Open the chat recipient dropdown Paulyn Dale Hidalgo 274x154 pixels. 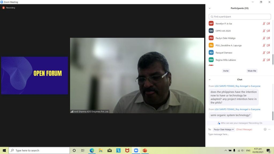point(223,129)
